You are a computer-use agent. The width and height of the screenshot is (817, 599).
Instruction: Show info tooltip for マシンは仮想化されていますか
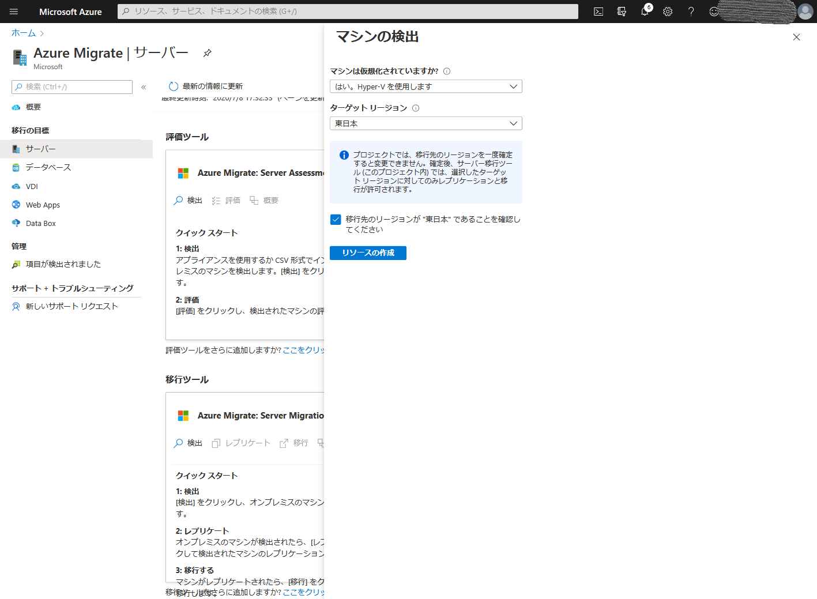click(447, 71)
